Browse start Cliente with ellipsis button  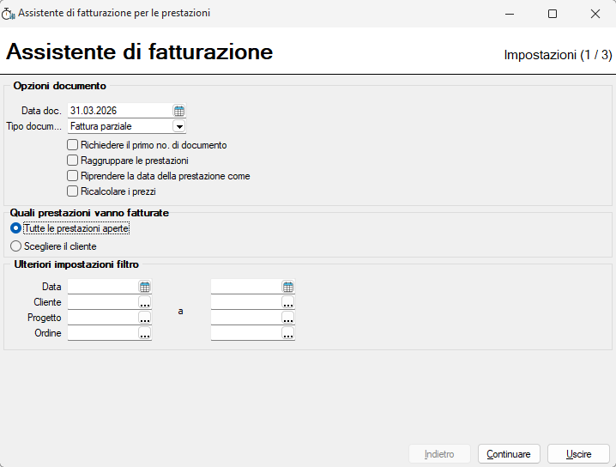coord(145,303)
